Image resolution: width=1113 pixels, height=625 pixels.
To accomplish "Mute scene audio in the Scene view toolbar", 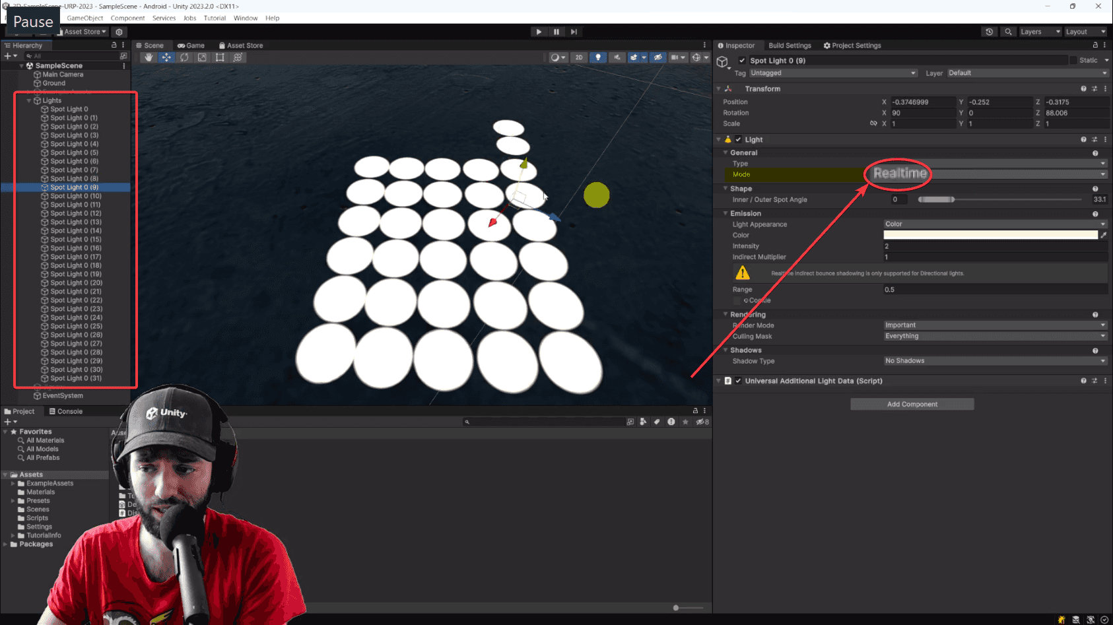I will (617, 57).
